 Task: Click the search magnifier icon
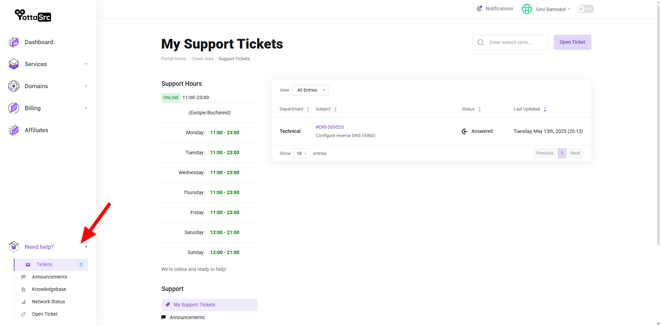(481, 42)
